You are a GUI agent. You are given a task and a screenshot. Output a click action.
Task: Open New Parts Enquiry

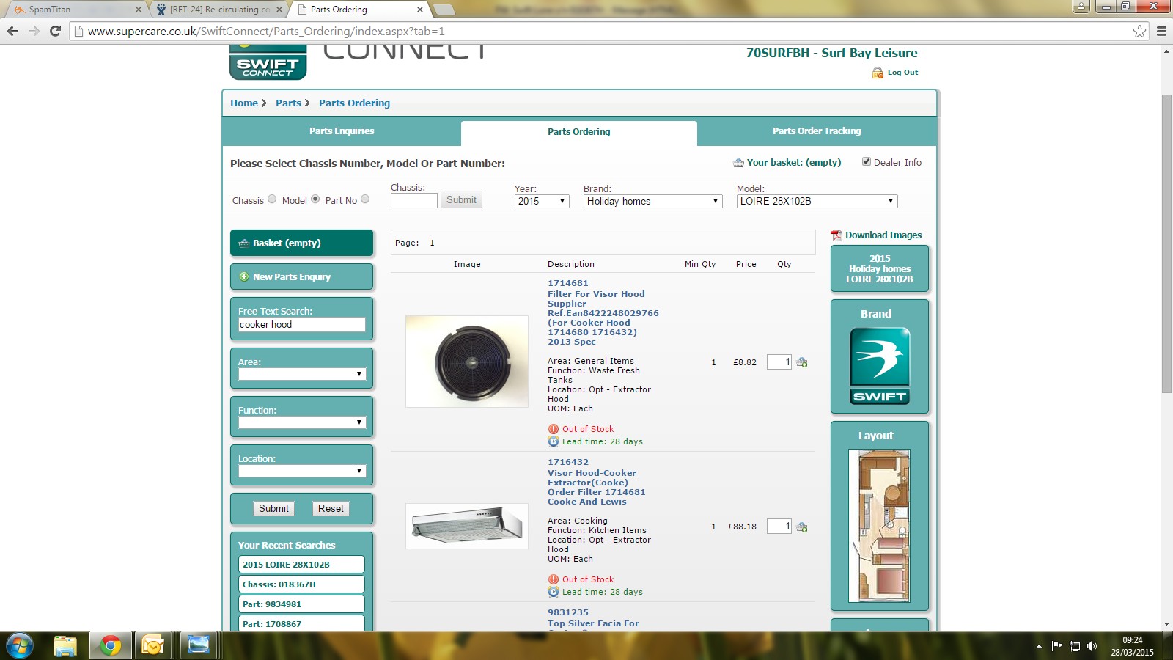tap(301, 276)
